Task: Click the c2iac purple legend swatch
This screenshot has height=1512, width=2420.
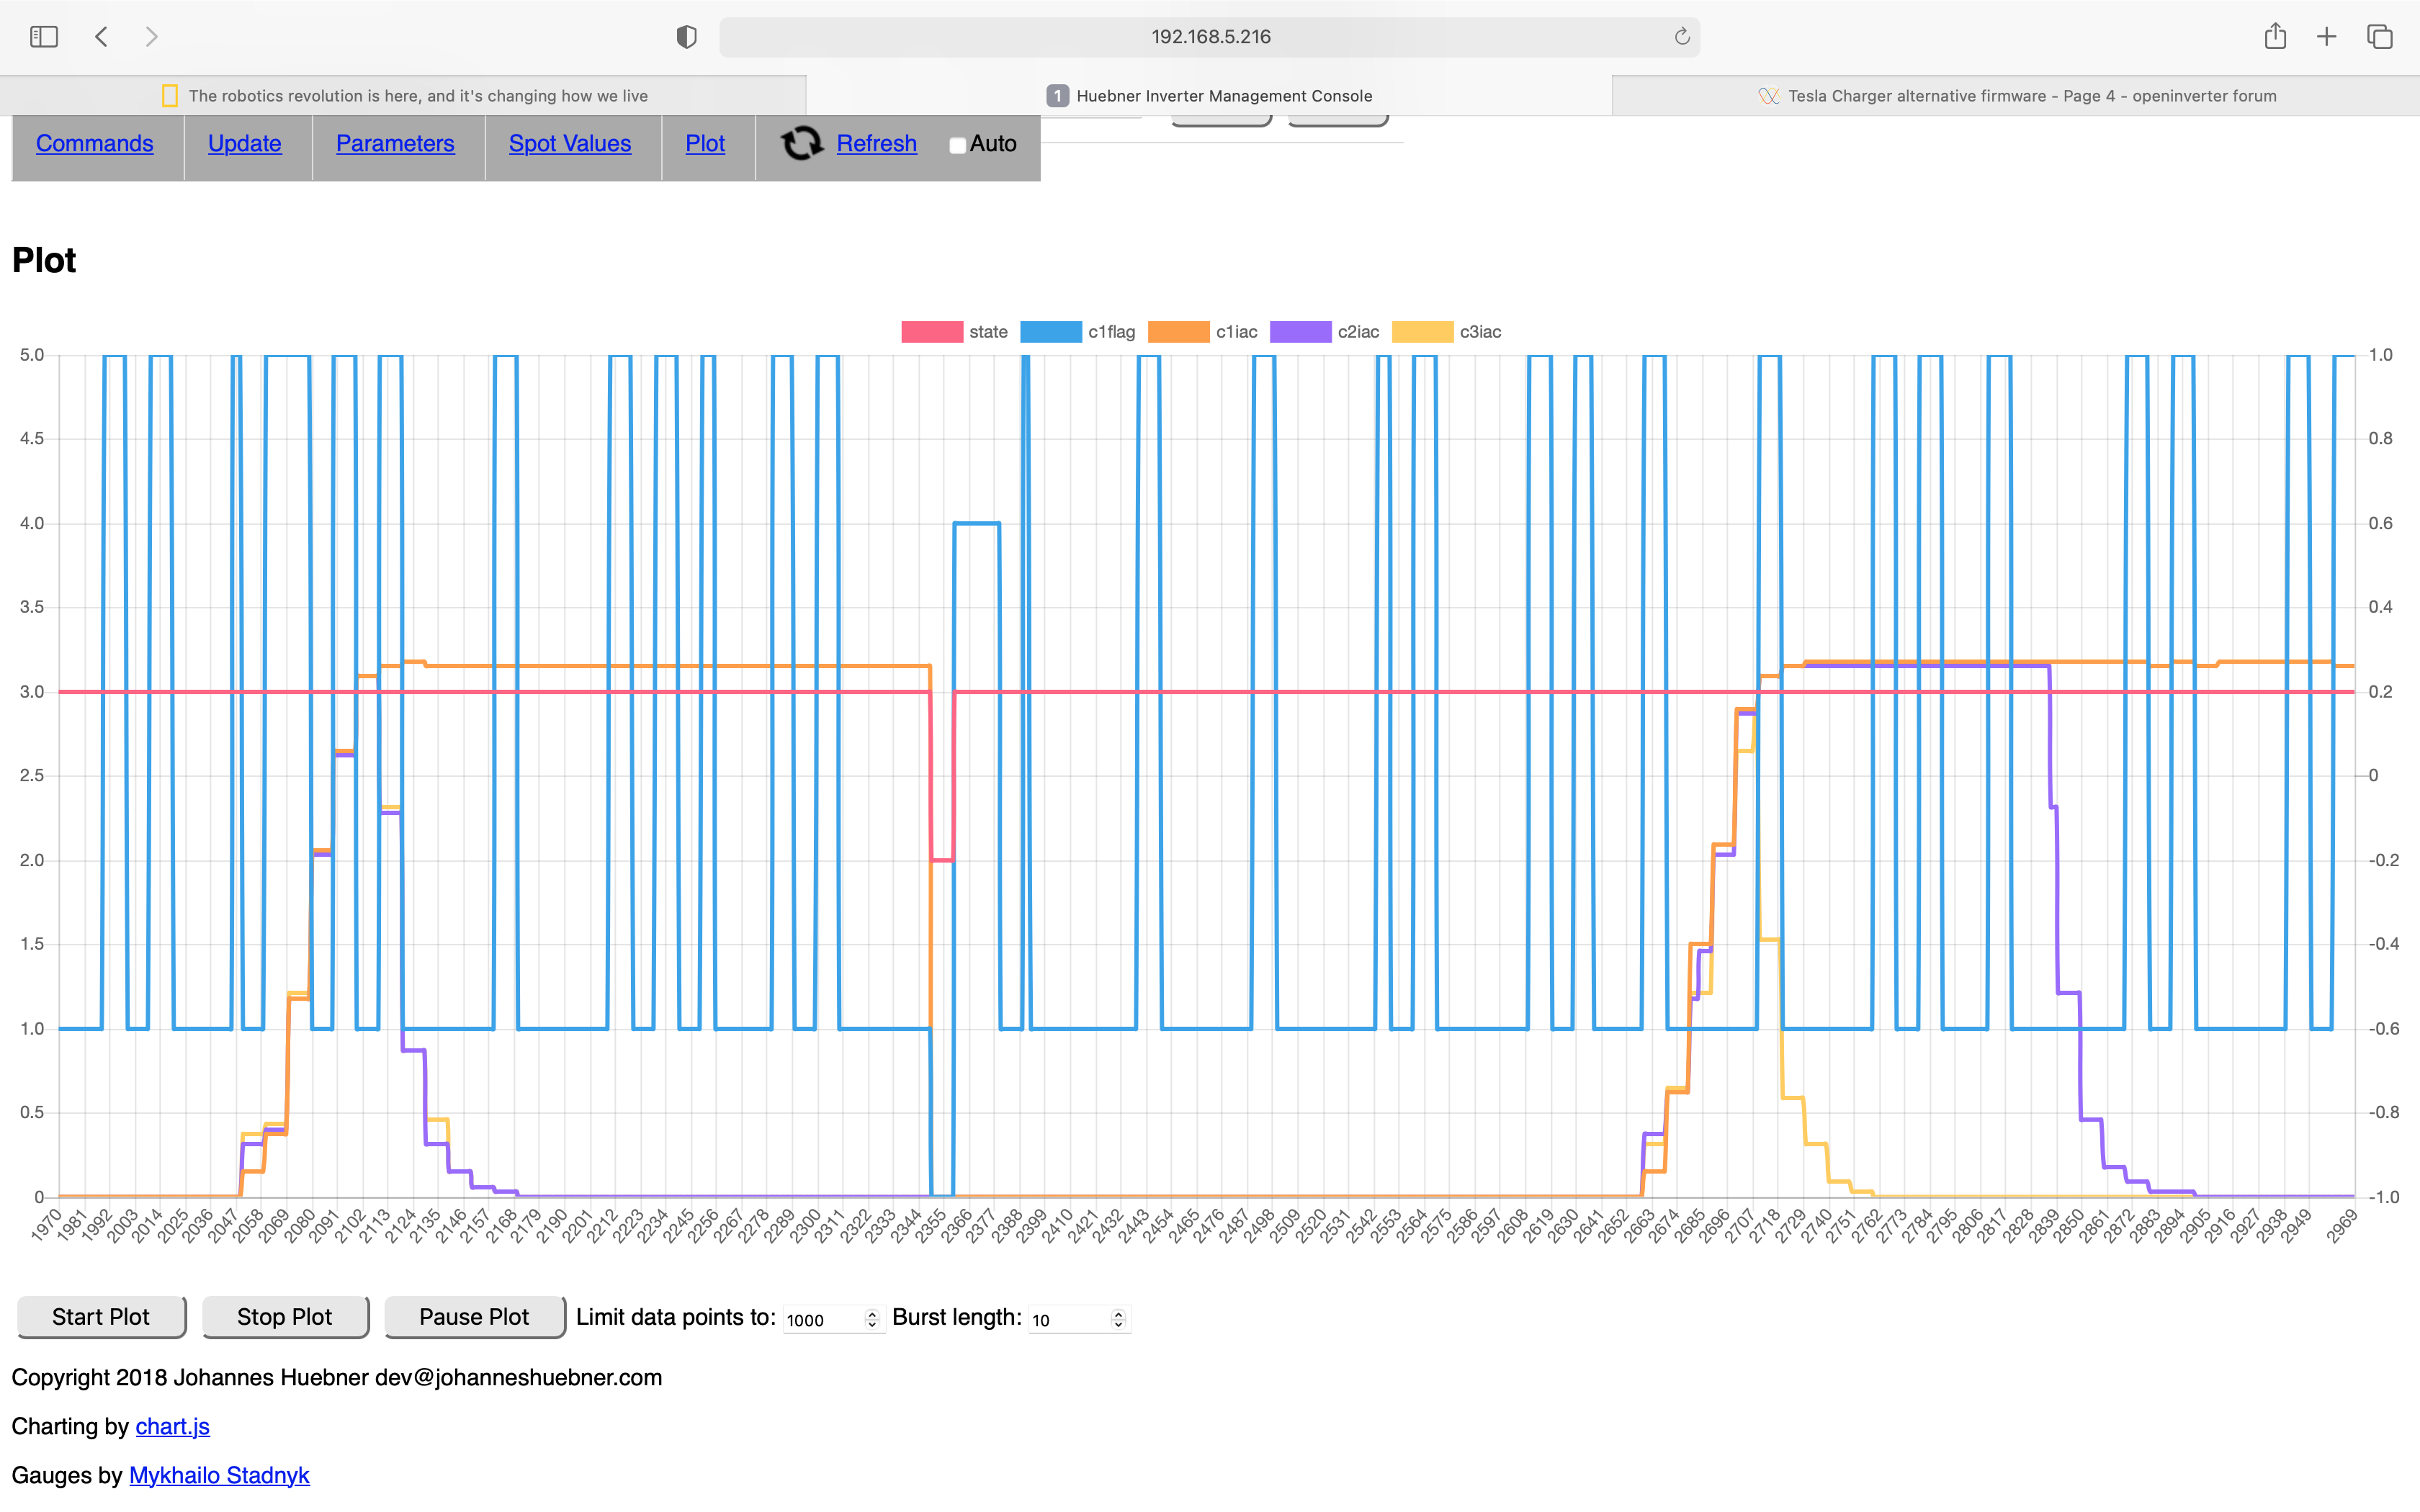Action: pos(1300,332)
